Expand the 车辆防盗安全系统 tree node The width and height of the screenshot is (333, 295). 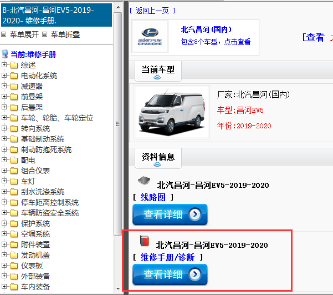[x=4, y=212]
